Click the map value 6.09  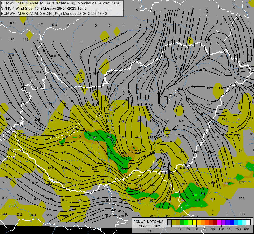241,182
